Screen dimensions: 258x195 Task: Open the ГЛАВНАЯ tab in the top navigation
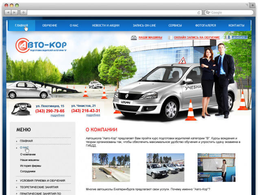tap(22, 26)
